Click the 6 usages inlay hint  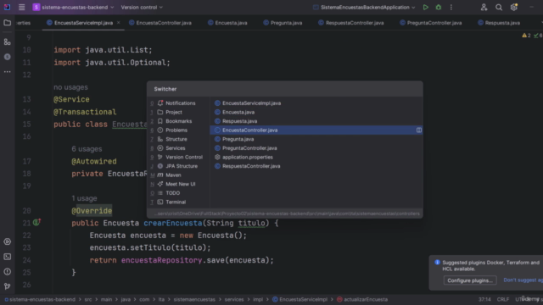point(87,149)
